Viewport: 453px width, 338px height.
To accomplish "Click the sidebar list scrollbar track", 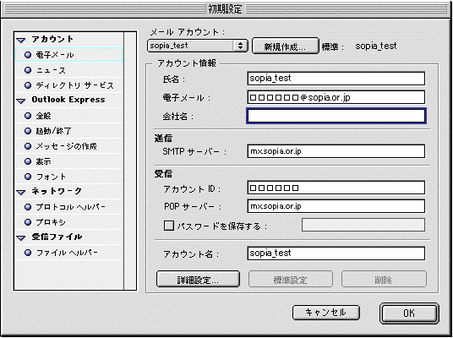I will pyautogui.click(x=129, y=161).
